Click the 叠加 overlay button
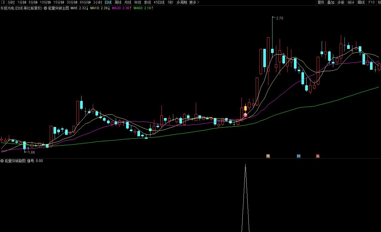The image size is (381, 232). (331, 2)
